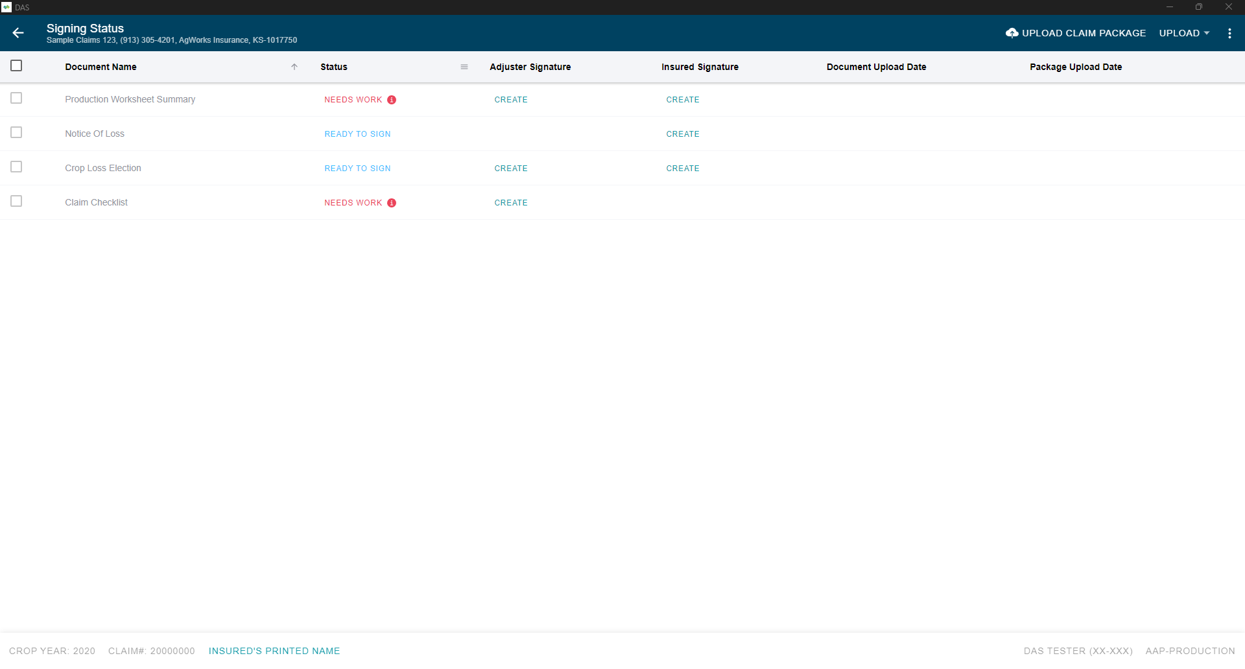
Task: Toggle the select-all header checkbox
Action: pos(16,65)
